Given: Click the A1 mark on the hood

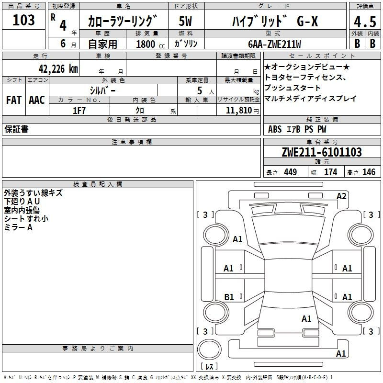Looking at the screenshot, I should point(237,239).
